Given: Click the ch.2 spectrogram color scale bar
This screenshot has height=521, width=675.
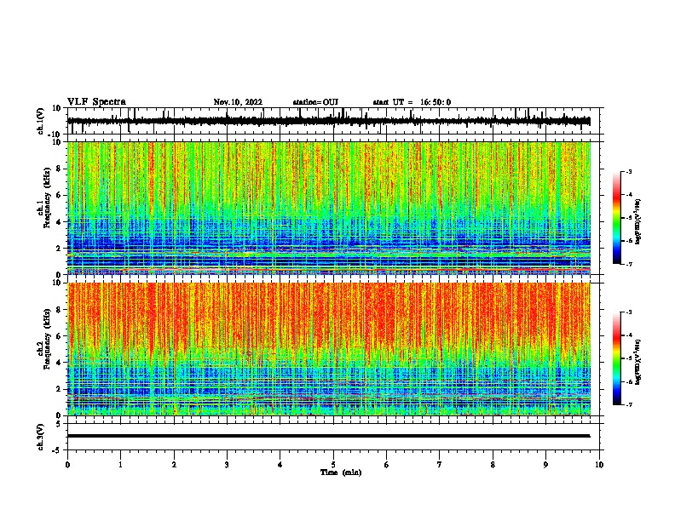Looking at the screenshot, I should (x=616, y=358).
